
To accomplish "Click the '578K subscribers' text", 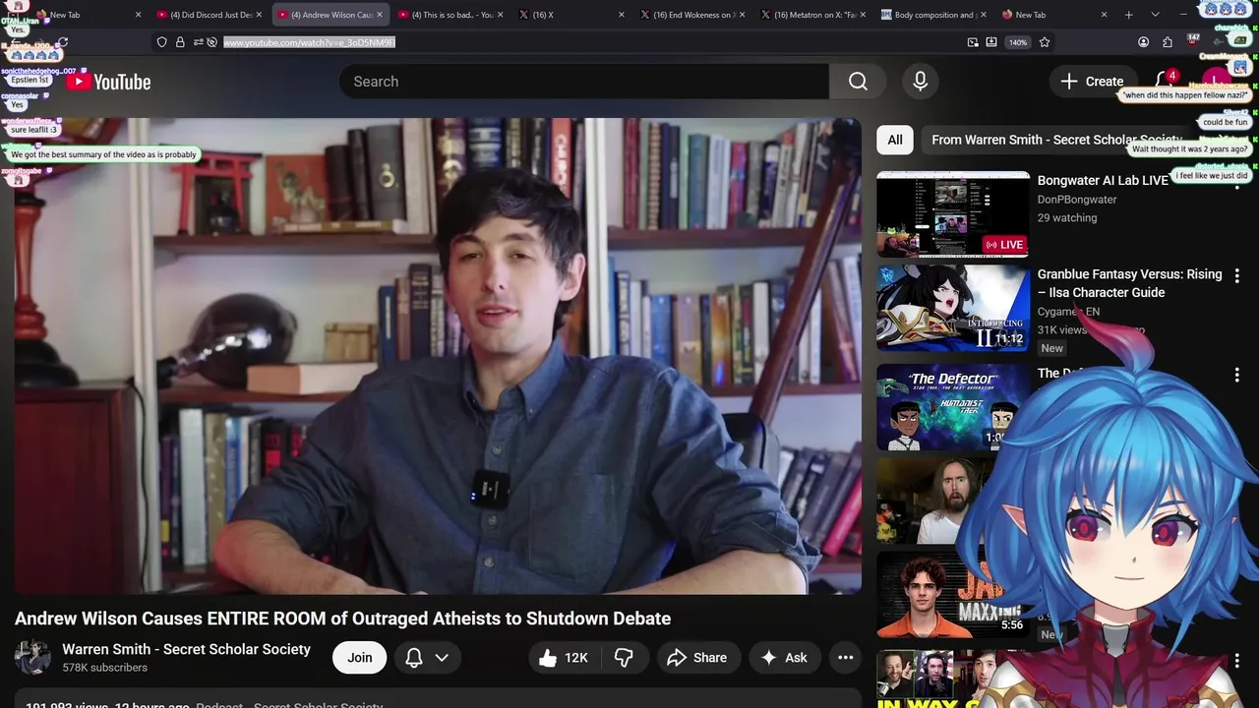I will 104,668.
